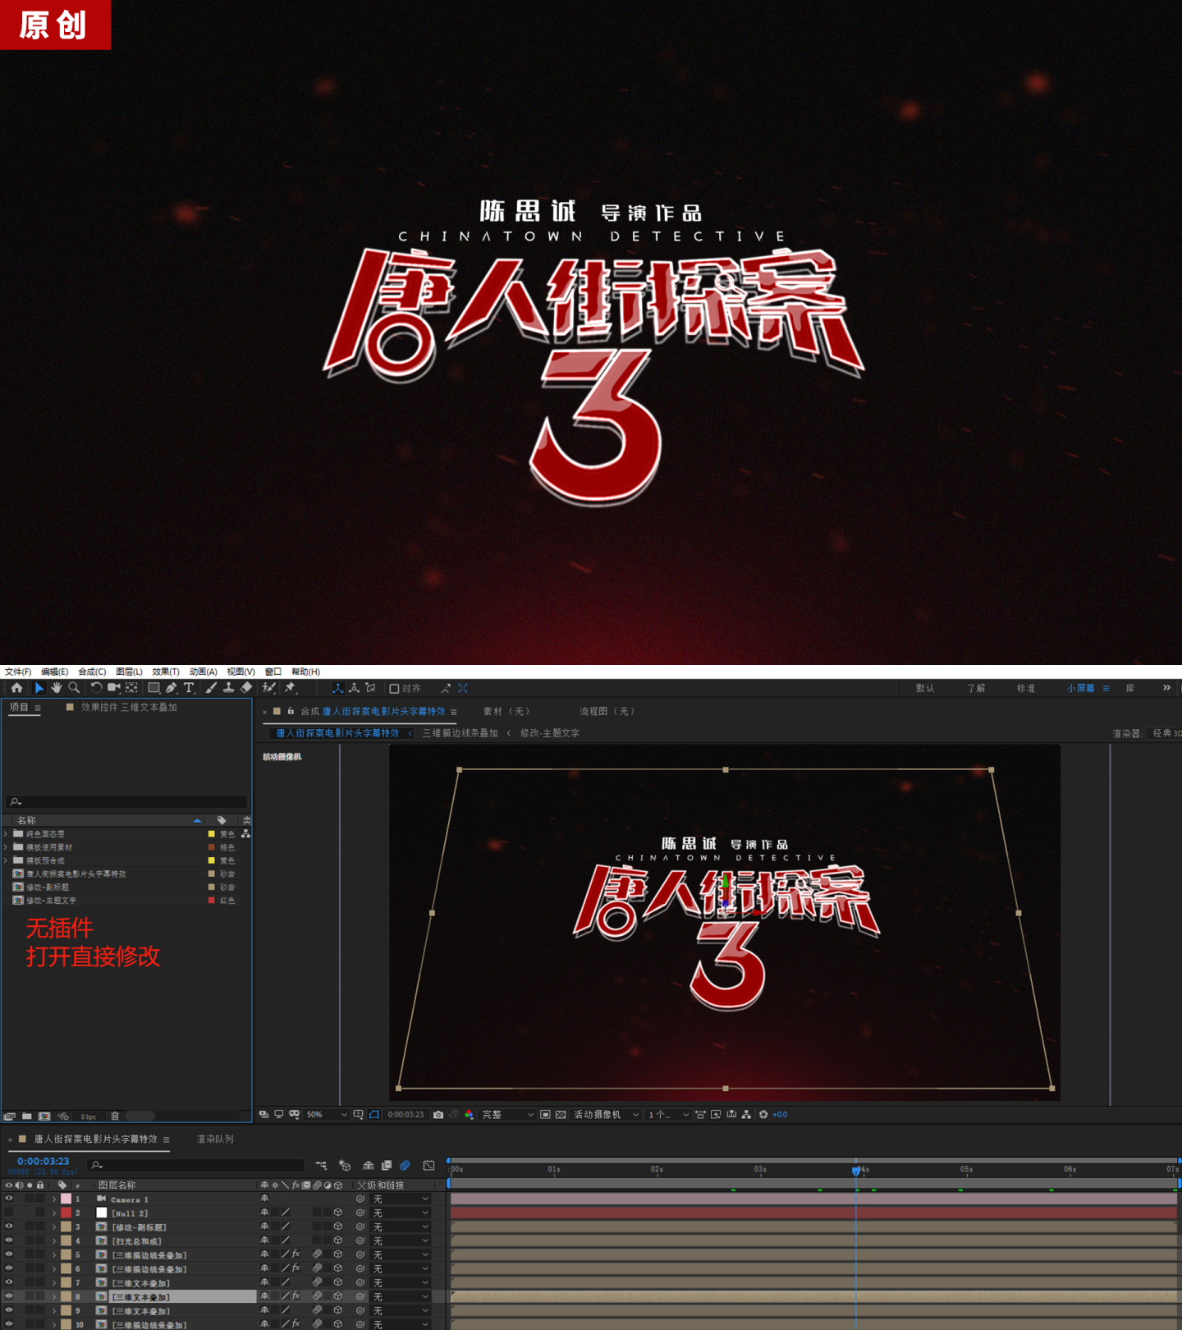The width and height of the screenshot is (1182, 1330).
Task: Select the Roto Brush tool
Action: point(268,688)
